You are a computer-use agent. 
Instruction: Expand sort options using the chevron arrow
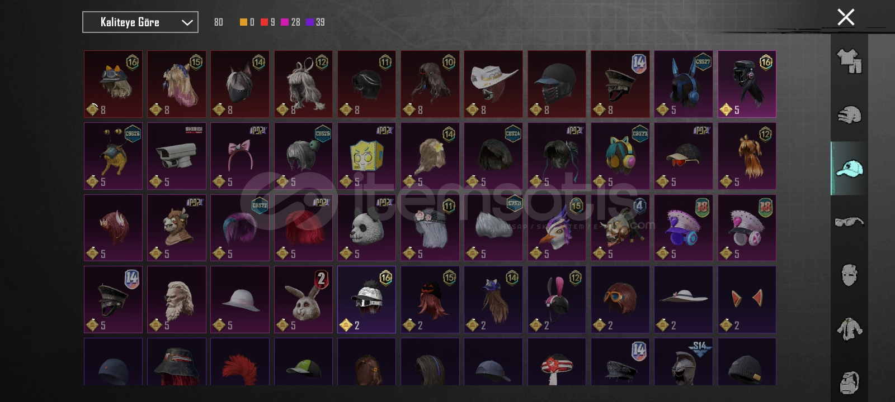point(187,22)
